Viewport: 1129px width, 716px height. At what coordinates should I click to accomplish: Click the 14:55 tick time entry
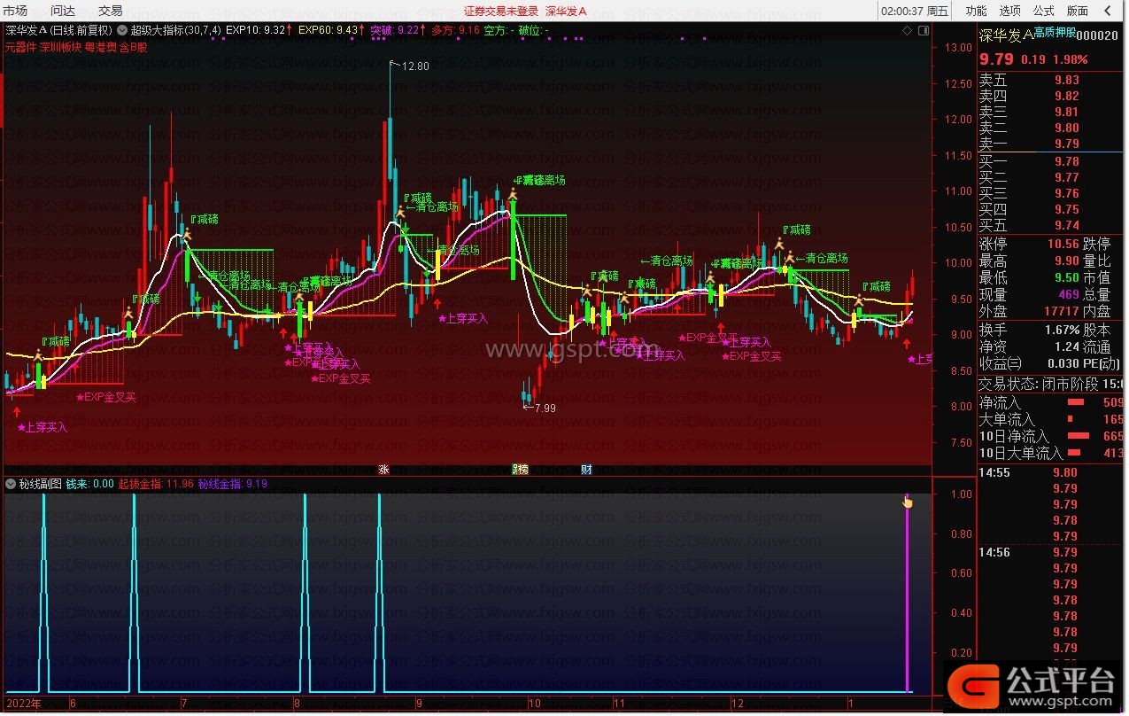(x=994, y=473)
